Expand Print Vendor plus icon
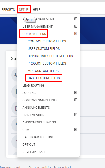105x168 pixels. click(76, 115)
